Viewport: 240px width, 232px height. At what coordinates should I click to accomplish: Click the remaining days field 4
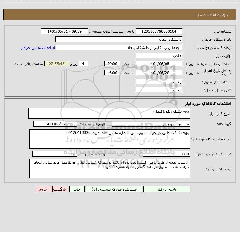(x=83, y=64)
